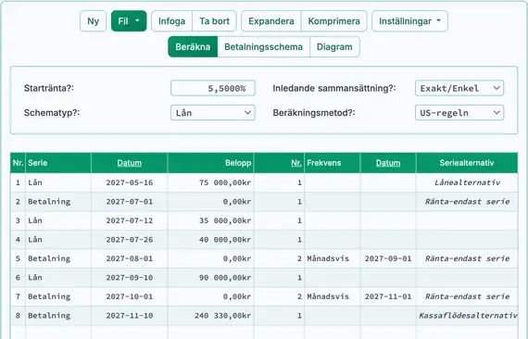Click Ränta-endast serie in row 2
This screenshot has height=339, width=528.
[x=467, y=202]
